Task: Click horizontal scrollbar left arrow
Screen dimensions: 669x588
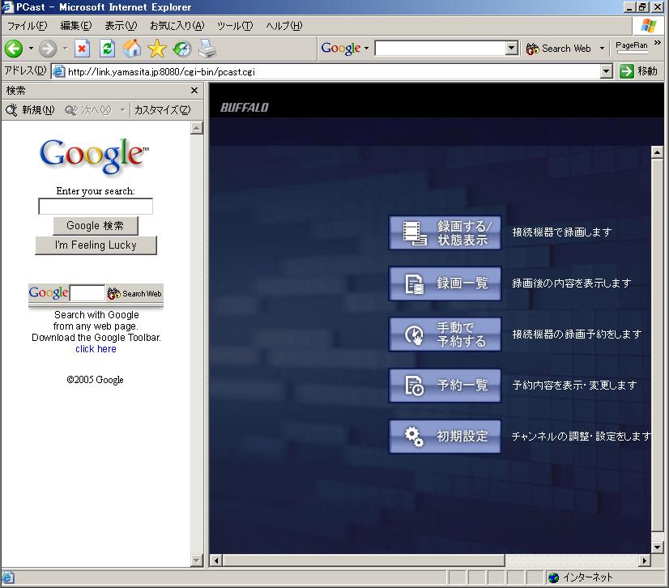Action: [x=216, y=560]
